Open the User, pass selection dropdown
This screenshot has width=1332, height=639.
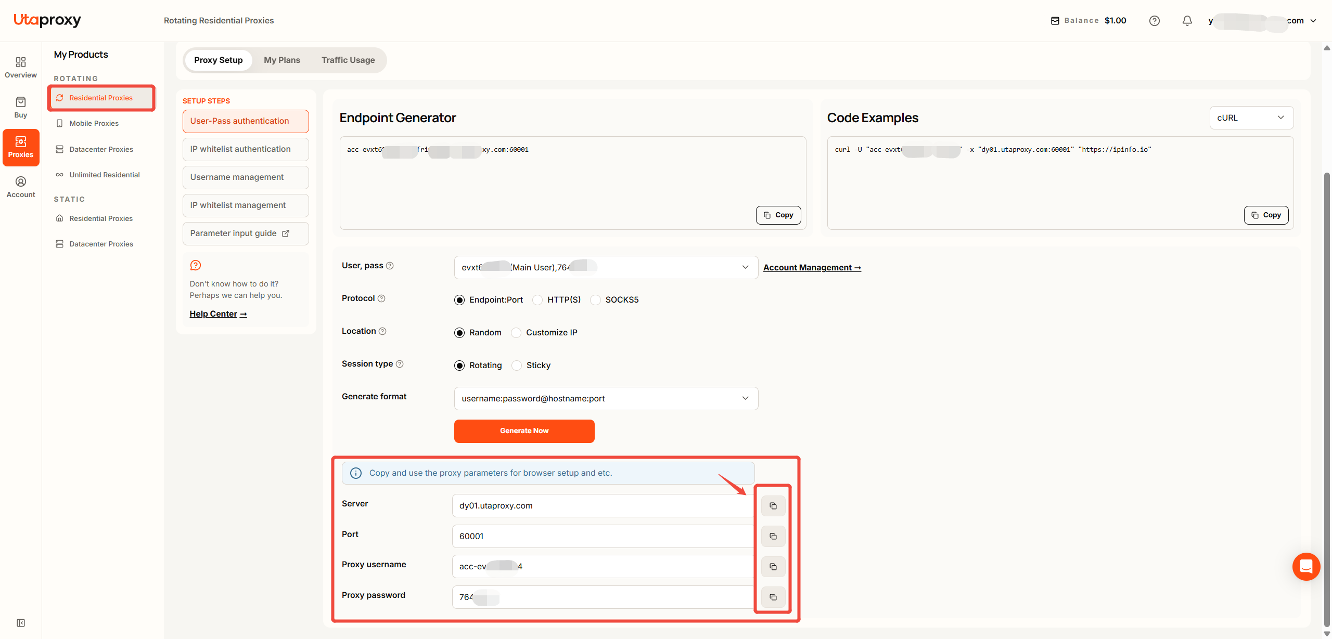click(x=606, y=267)
